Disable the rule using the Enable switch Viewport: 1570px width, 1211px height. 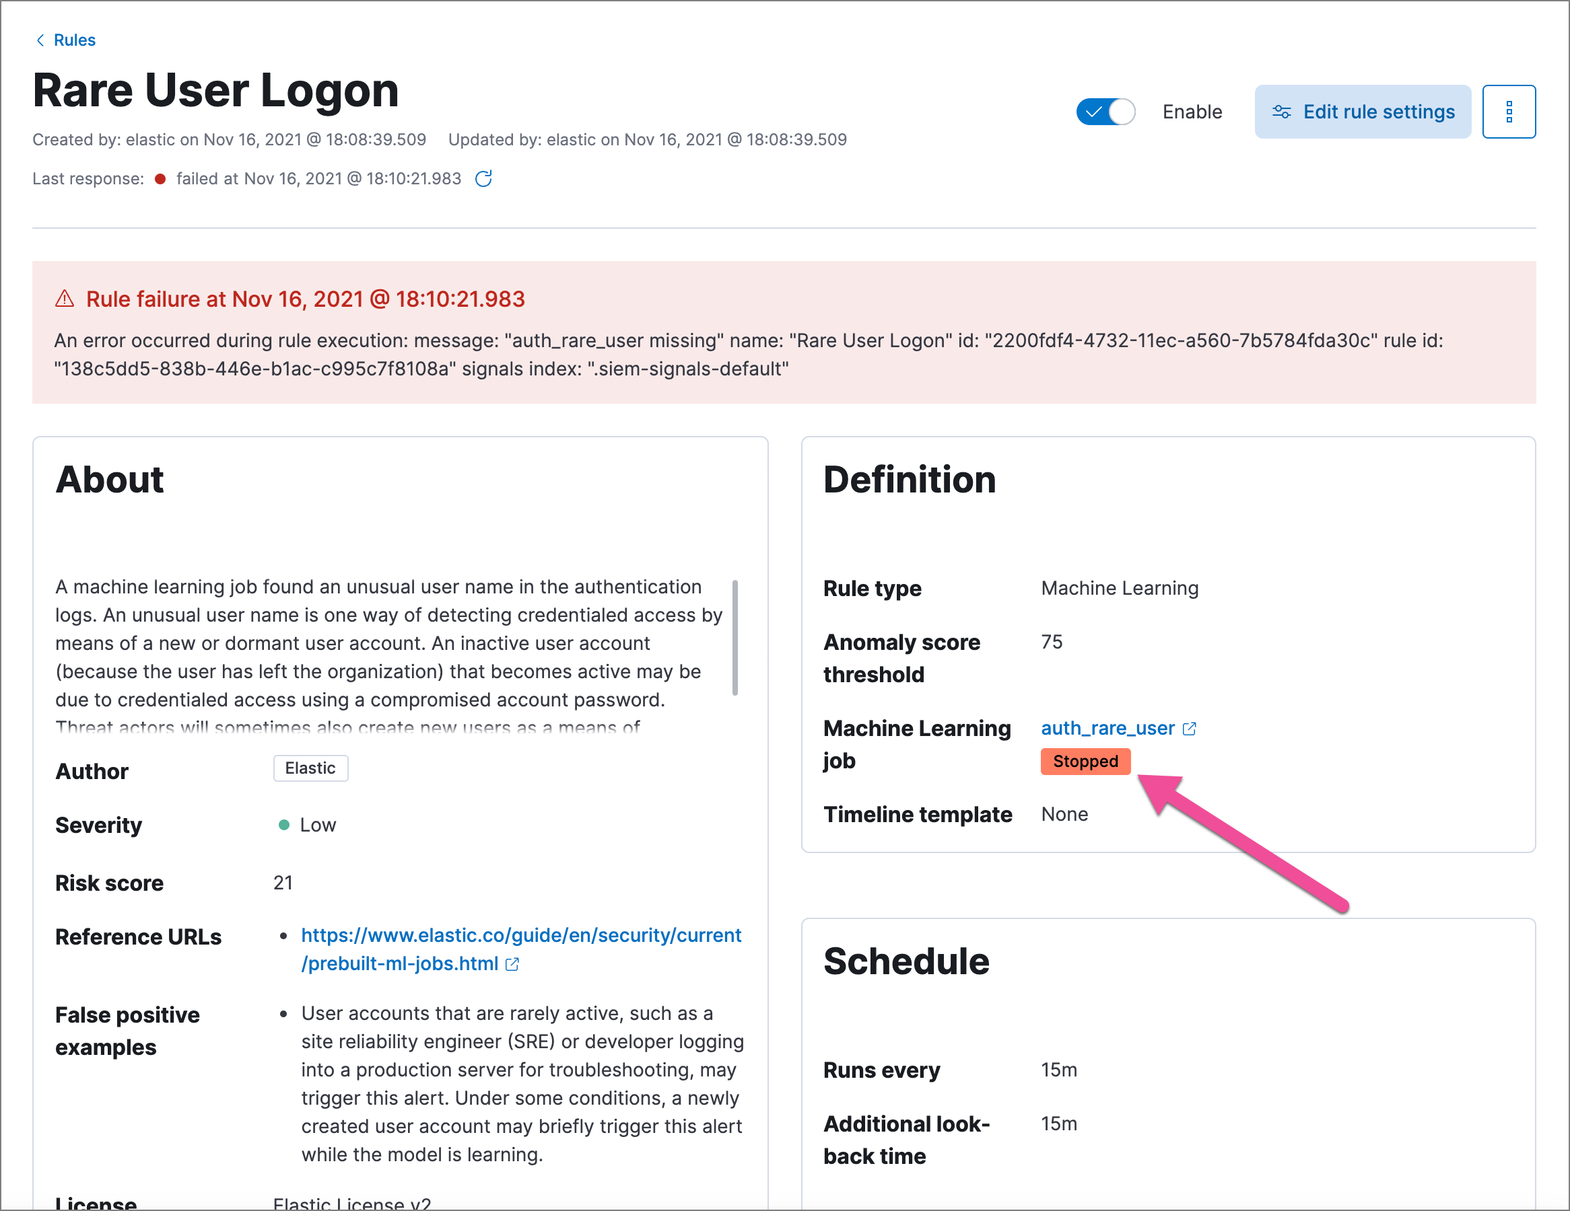click(1105, 111)
